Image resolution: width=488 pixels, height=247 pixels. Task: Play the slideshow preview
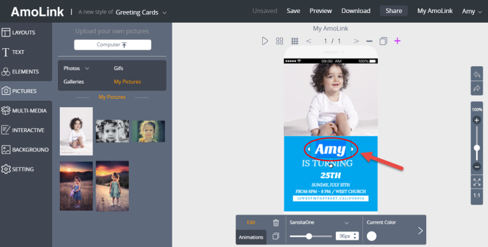click(265, 41)
